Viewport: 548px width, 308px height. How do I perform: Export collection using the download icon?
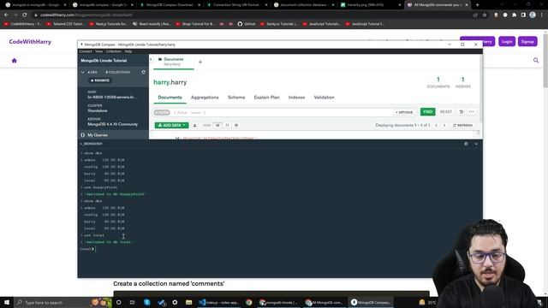coord(194,126)
